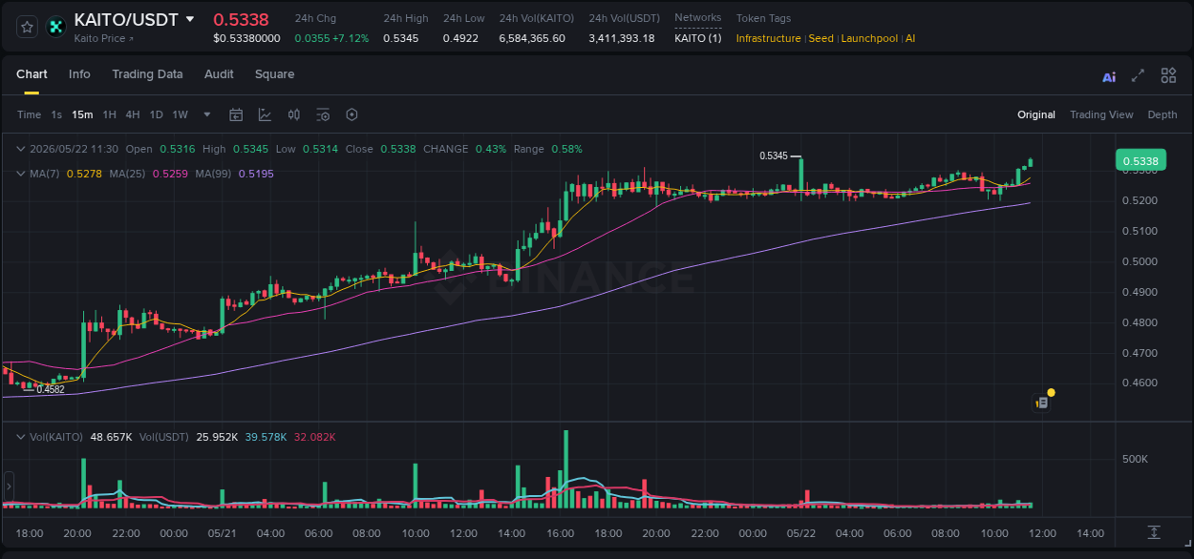1194x559 pixels.
Task: Click the 24h Vol(USDT) value 3,411,393.18
Action: [622, 38]
